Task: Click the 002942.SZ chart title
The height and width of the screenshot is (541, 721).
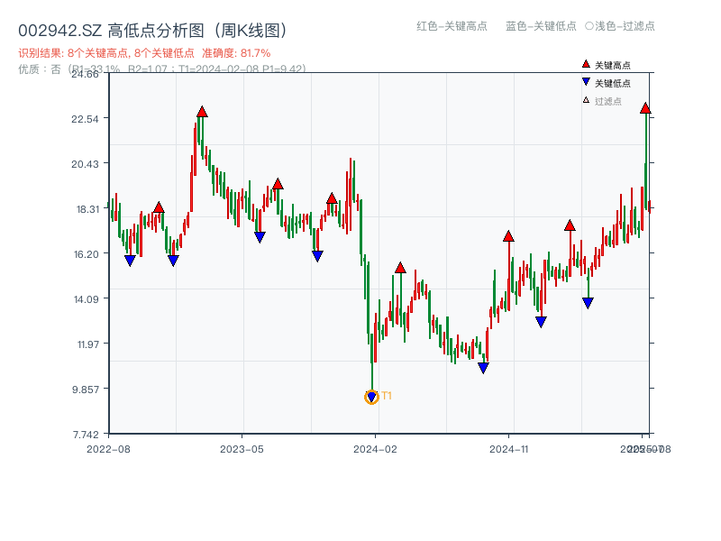Action: click(x=152, y=31)
